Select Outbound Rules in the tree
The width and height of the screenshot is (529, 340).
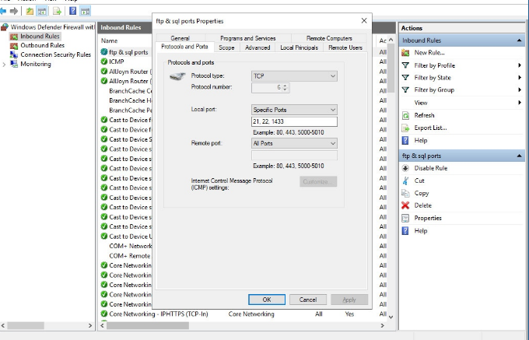[x=42, y=45]
